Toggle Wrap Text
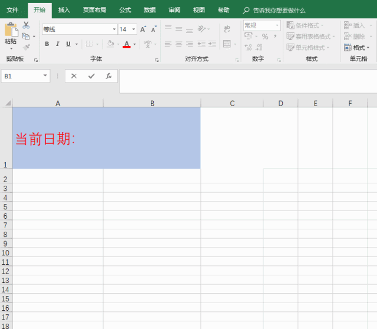Screen dimensions: 377x329 (227, 29)
